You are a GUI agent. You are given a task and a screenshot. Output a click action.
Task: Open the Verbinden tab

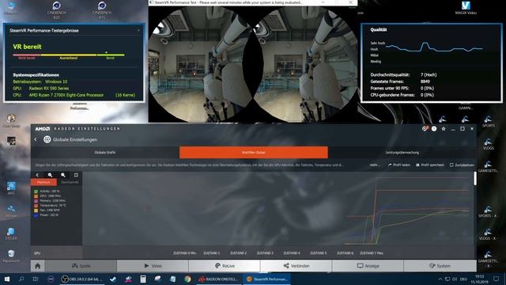[296, 266]
